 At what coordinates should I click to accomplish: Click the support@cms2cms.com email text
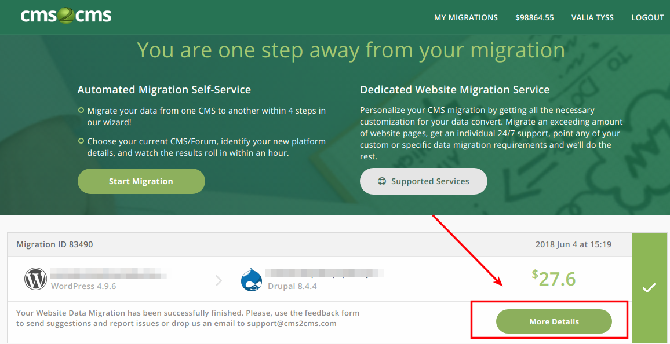coord(292,324)
